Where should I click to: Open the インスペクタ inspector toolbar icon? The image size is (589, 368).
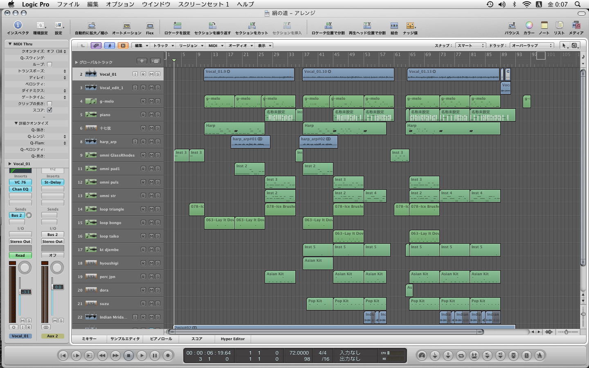tap(18, 25)
